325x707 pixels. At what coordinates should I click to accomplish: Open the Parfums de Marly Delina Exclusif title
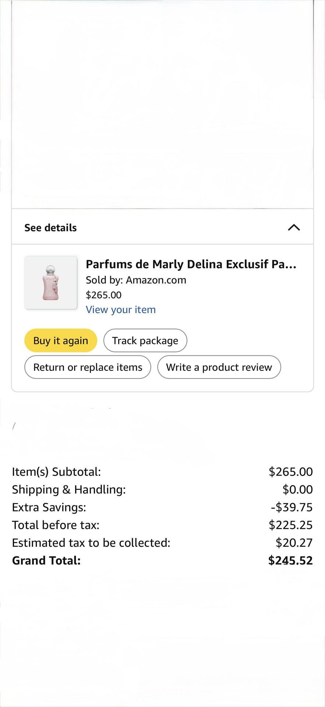coord(191,264)
